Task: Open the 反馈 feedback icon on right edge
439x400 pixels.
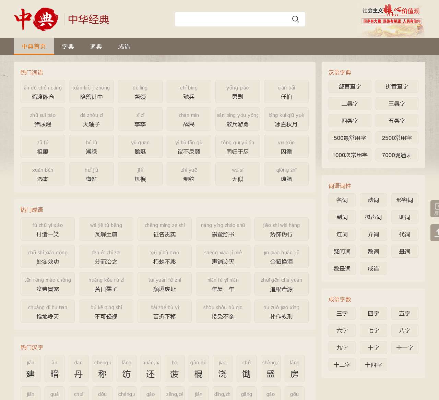Action: [436, 209]
